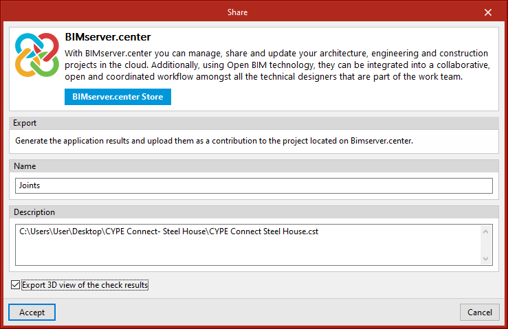This screenshot has height=329, width=508.
Task: Click the Name section label
Action: click(25, 166)
